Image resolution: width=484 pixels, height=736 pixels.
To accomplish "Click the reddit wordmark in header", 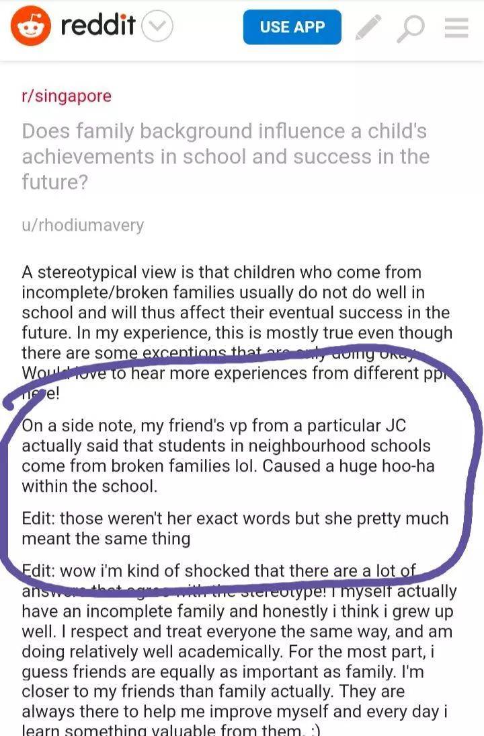I will (x=98, y=27).
